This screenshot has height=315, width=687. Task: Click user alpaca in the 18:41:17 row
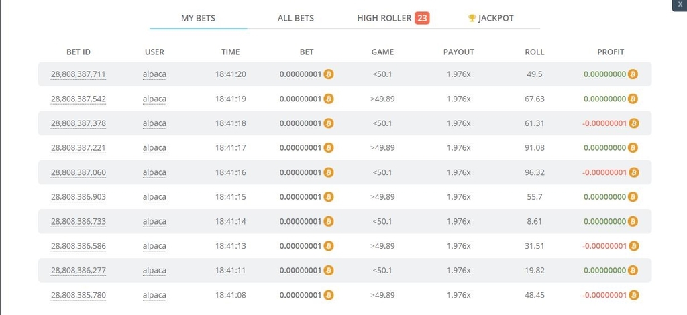pos(154,148)
